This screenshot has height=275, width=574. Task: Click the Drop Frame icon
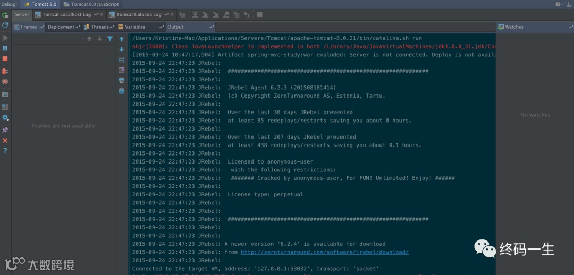point(237,15)
